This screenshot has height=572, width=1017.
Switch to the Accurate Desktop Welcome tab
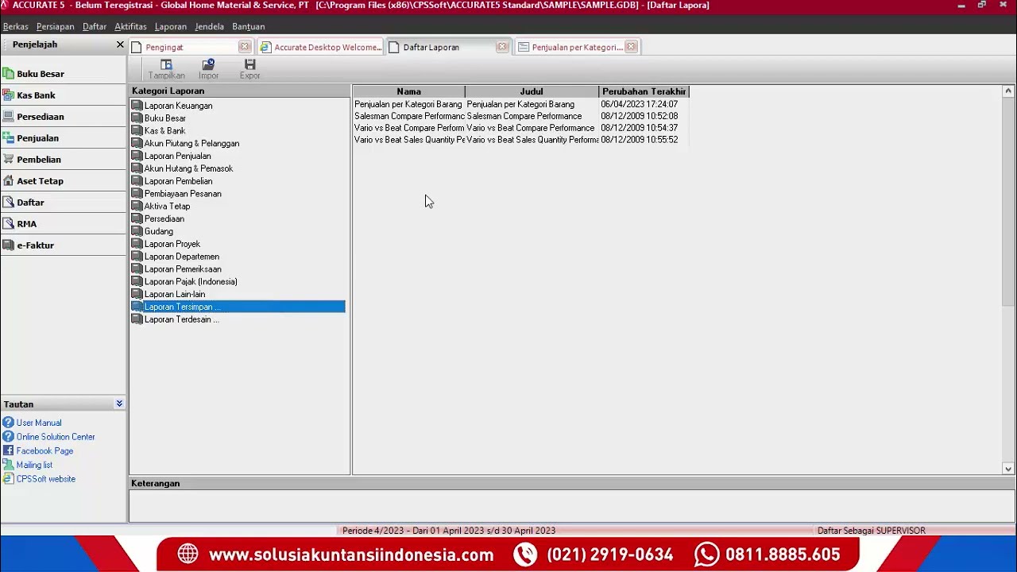(320, 47)
